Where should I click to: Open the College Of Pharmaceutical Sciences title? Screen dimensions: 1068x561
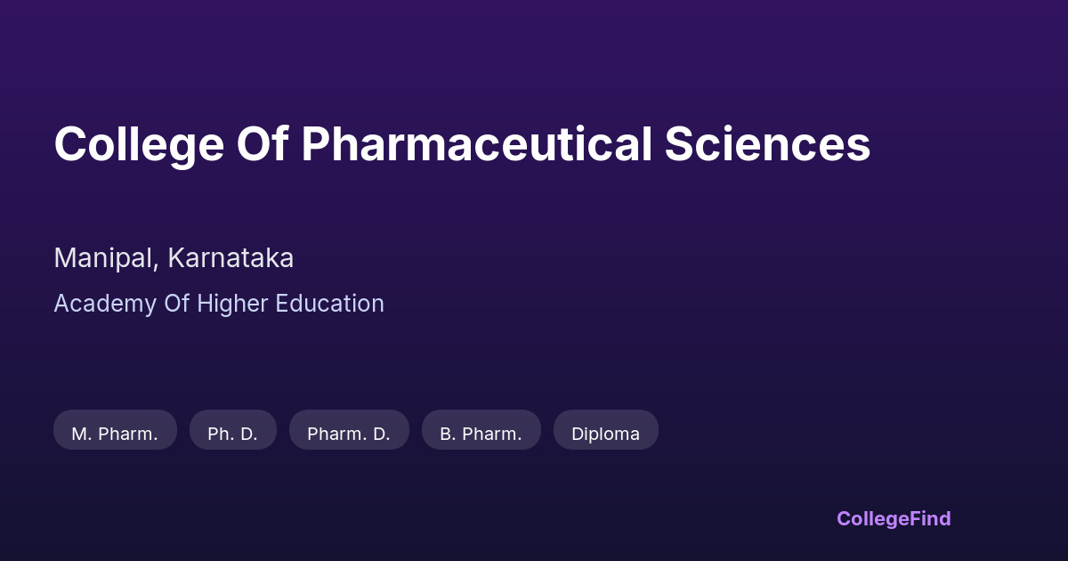tap(462, 144)
